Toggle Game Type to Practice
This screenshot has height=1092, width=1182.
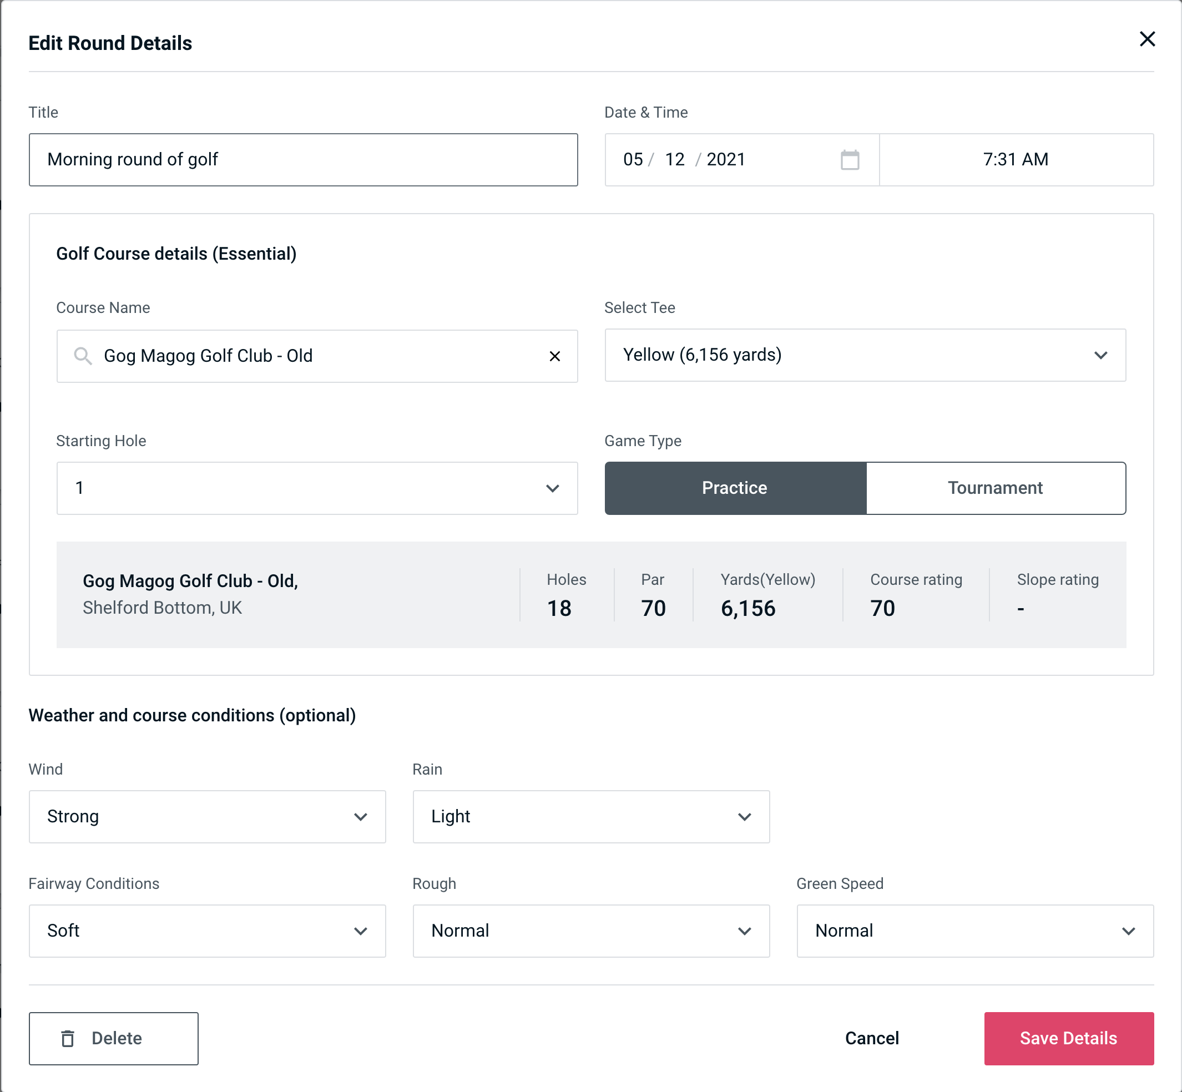[x=735, y=489]
